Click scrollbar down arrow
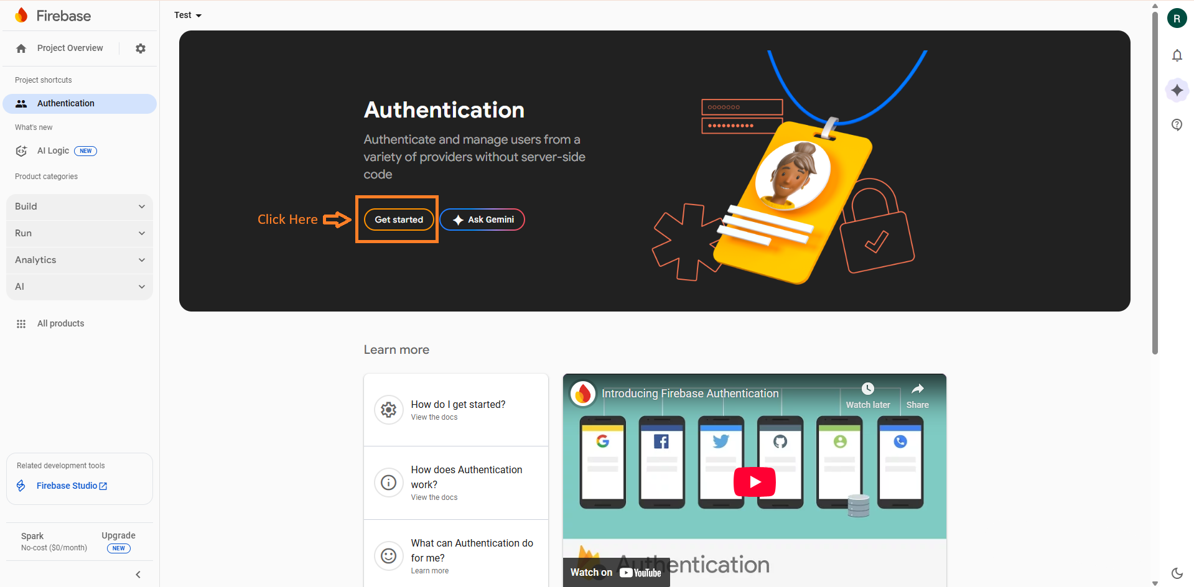Viewport: 1194px width, 587px height. click(1155, 583)
